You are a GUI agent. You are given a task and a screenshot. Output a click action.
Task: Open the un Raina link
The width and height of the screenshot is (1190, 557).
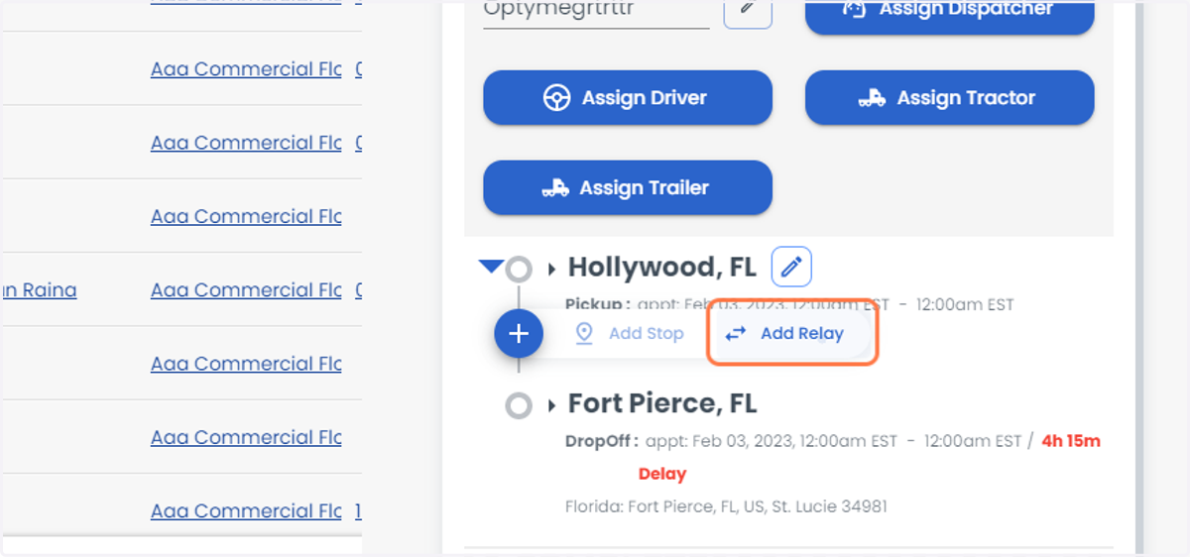[39, 290]
